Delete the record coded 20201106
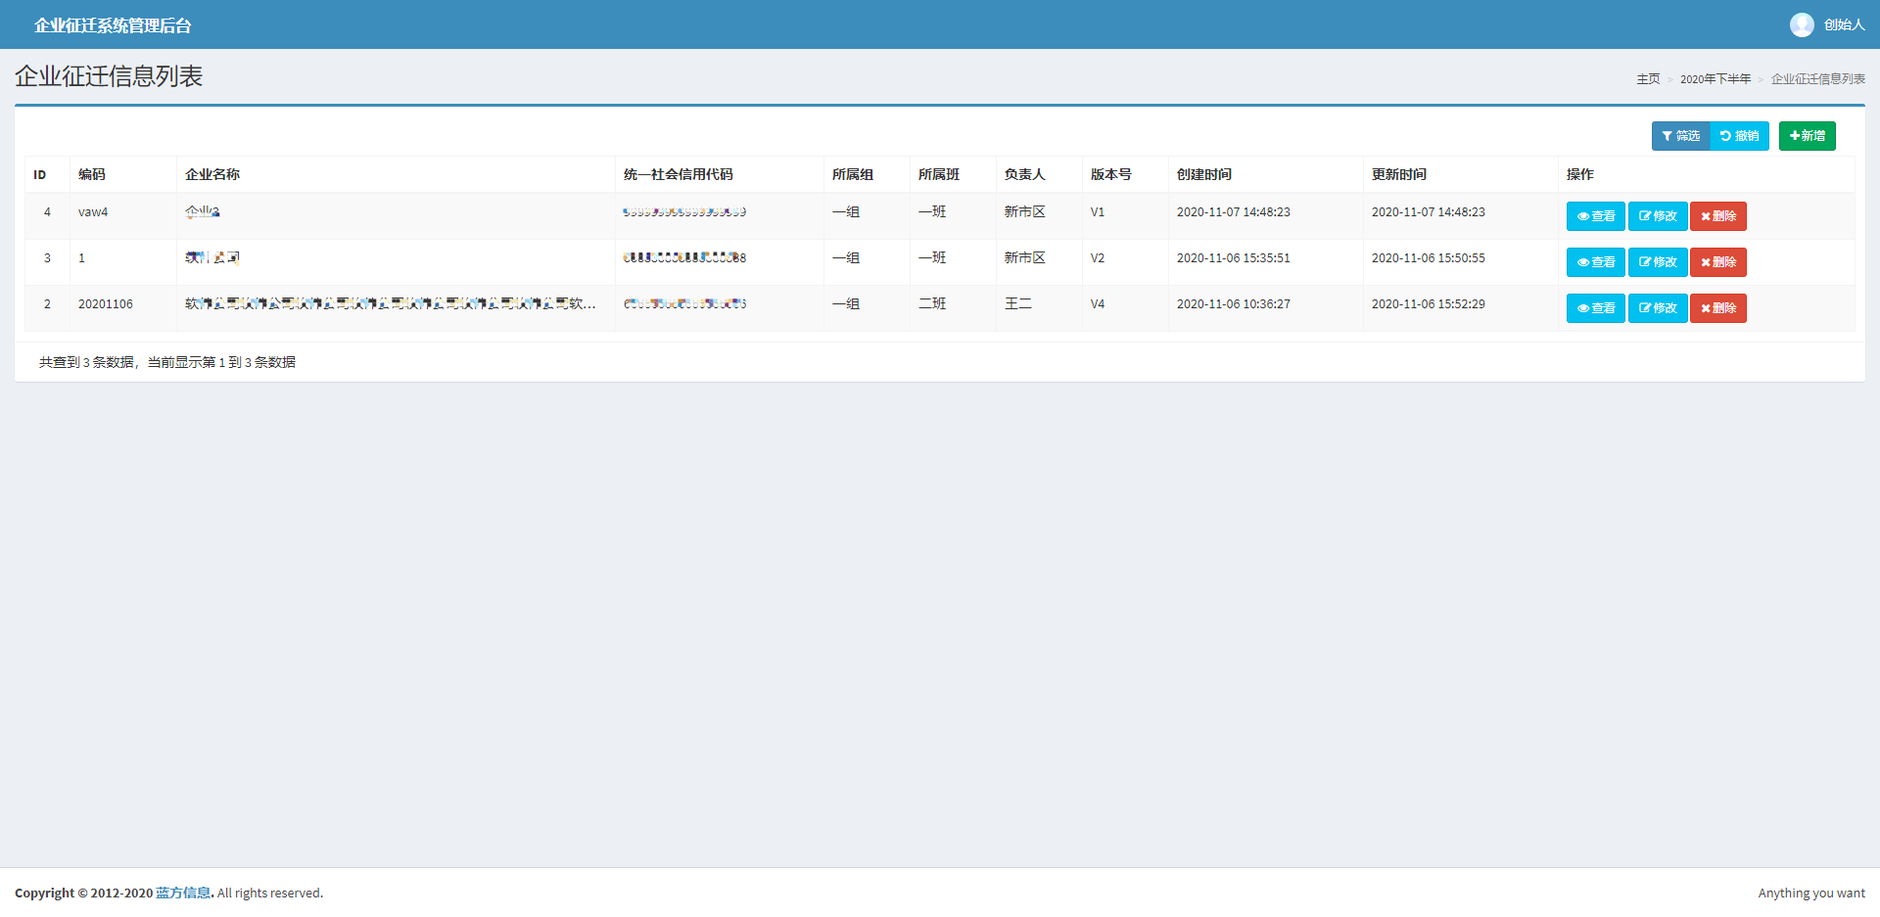The image size is (1880, 917). 1717,308
